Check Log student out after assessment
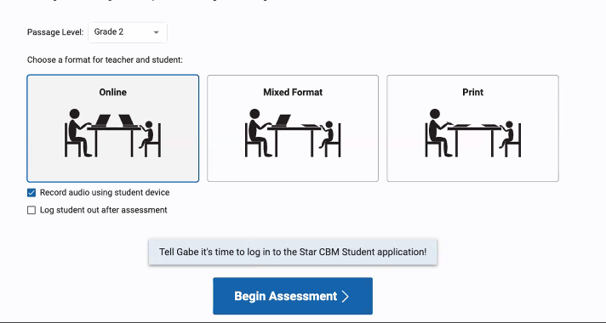Image resolution: width=606 pixels, height=323 pixels. tap(31, 210)
